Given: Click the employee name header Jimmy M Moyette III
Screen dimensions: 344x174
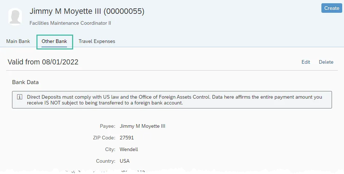Looking at the screenshot, I should [x=87, y=11].
